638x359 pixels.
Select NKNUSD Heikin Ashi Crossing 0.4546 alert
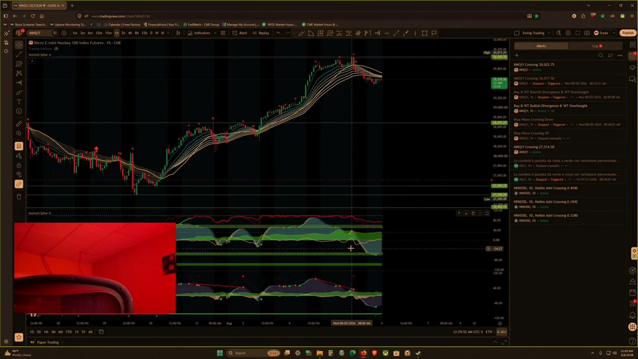[x=568, y=190]
